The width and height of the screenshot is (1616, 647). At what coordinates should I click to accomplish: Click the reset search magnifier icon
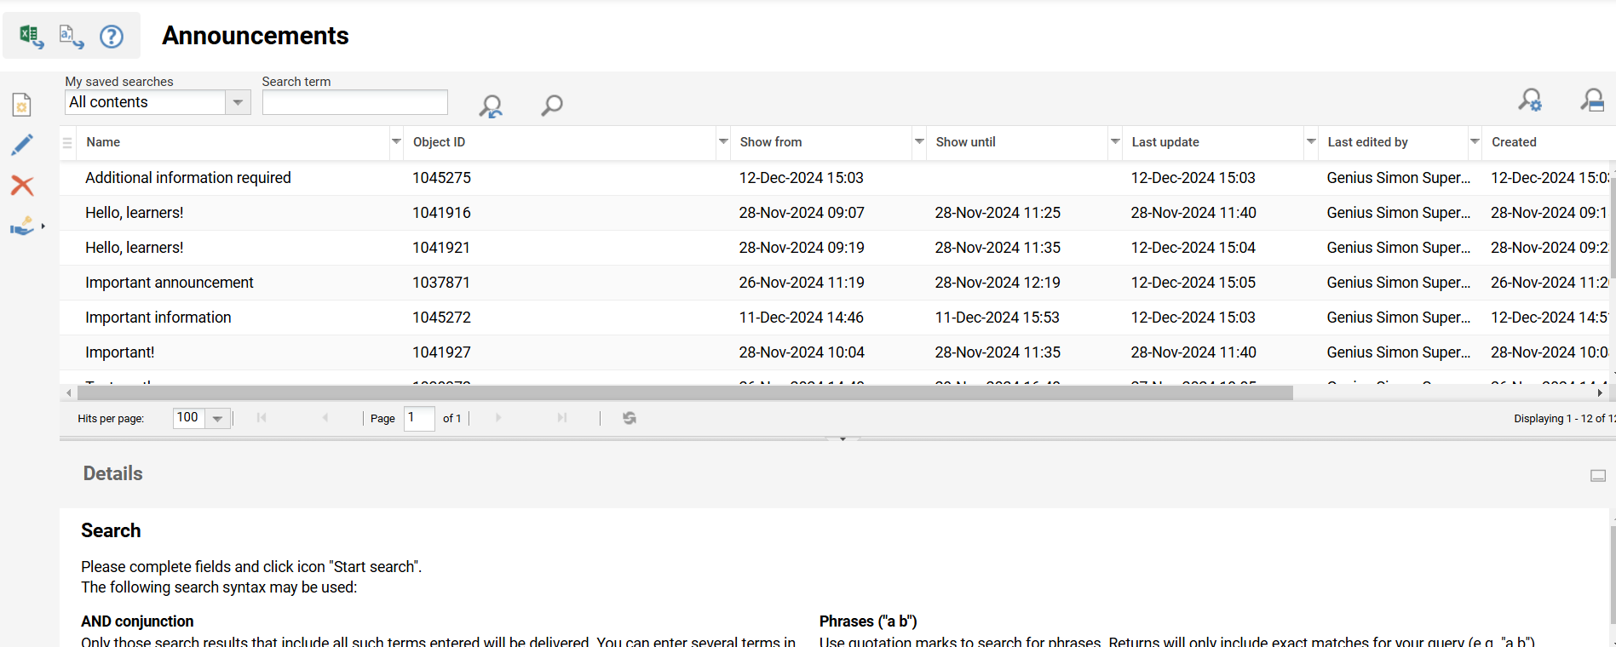click(491, 106)
